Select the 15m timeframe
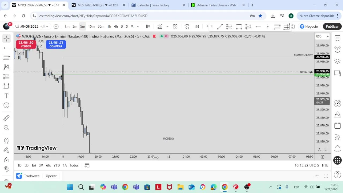The width and height of the screenshot is (343, 193). (91, 26)
